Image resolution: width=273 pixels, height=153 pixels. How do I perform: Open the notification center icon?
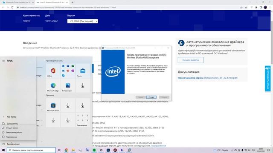268,150
